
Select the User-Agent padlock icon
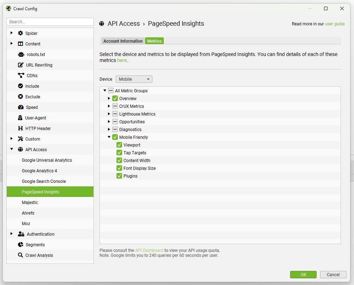click(20, 118)
